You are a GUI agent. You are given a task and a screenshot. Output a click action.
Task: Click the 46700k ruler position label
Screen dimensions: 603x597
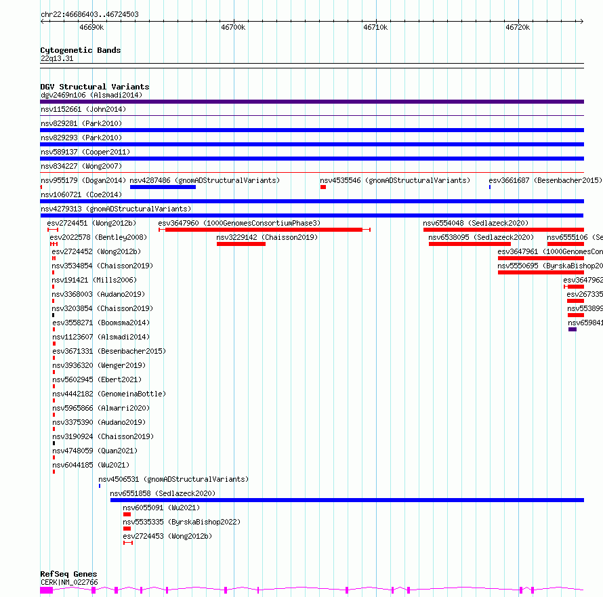point(233,27)
